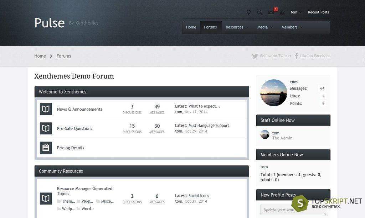The height and width of the screenshot is (218, 365).
Task: Click the breadcrumb chevron after Home
Action: [51, 56]
